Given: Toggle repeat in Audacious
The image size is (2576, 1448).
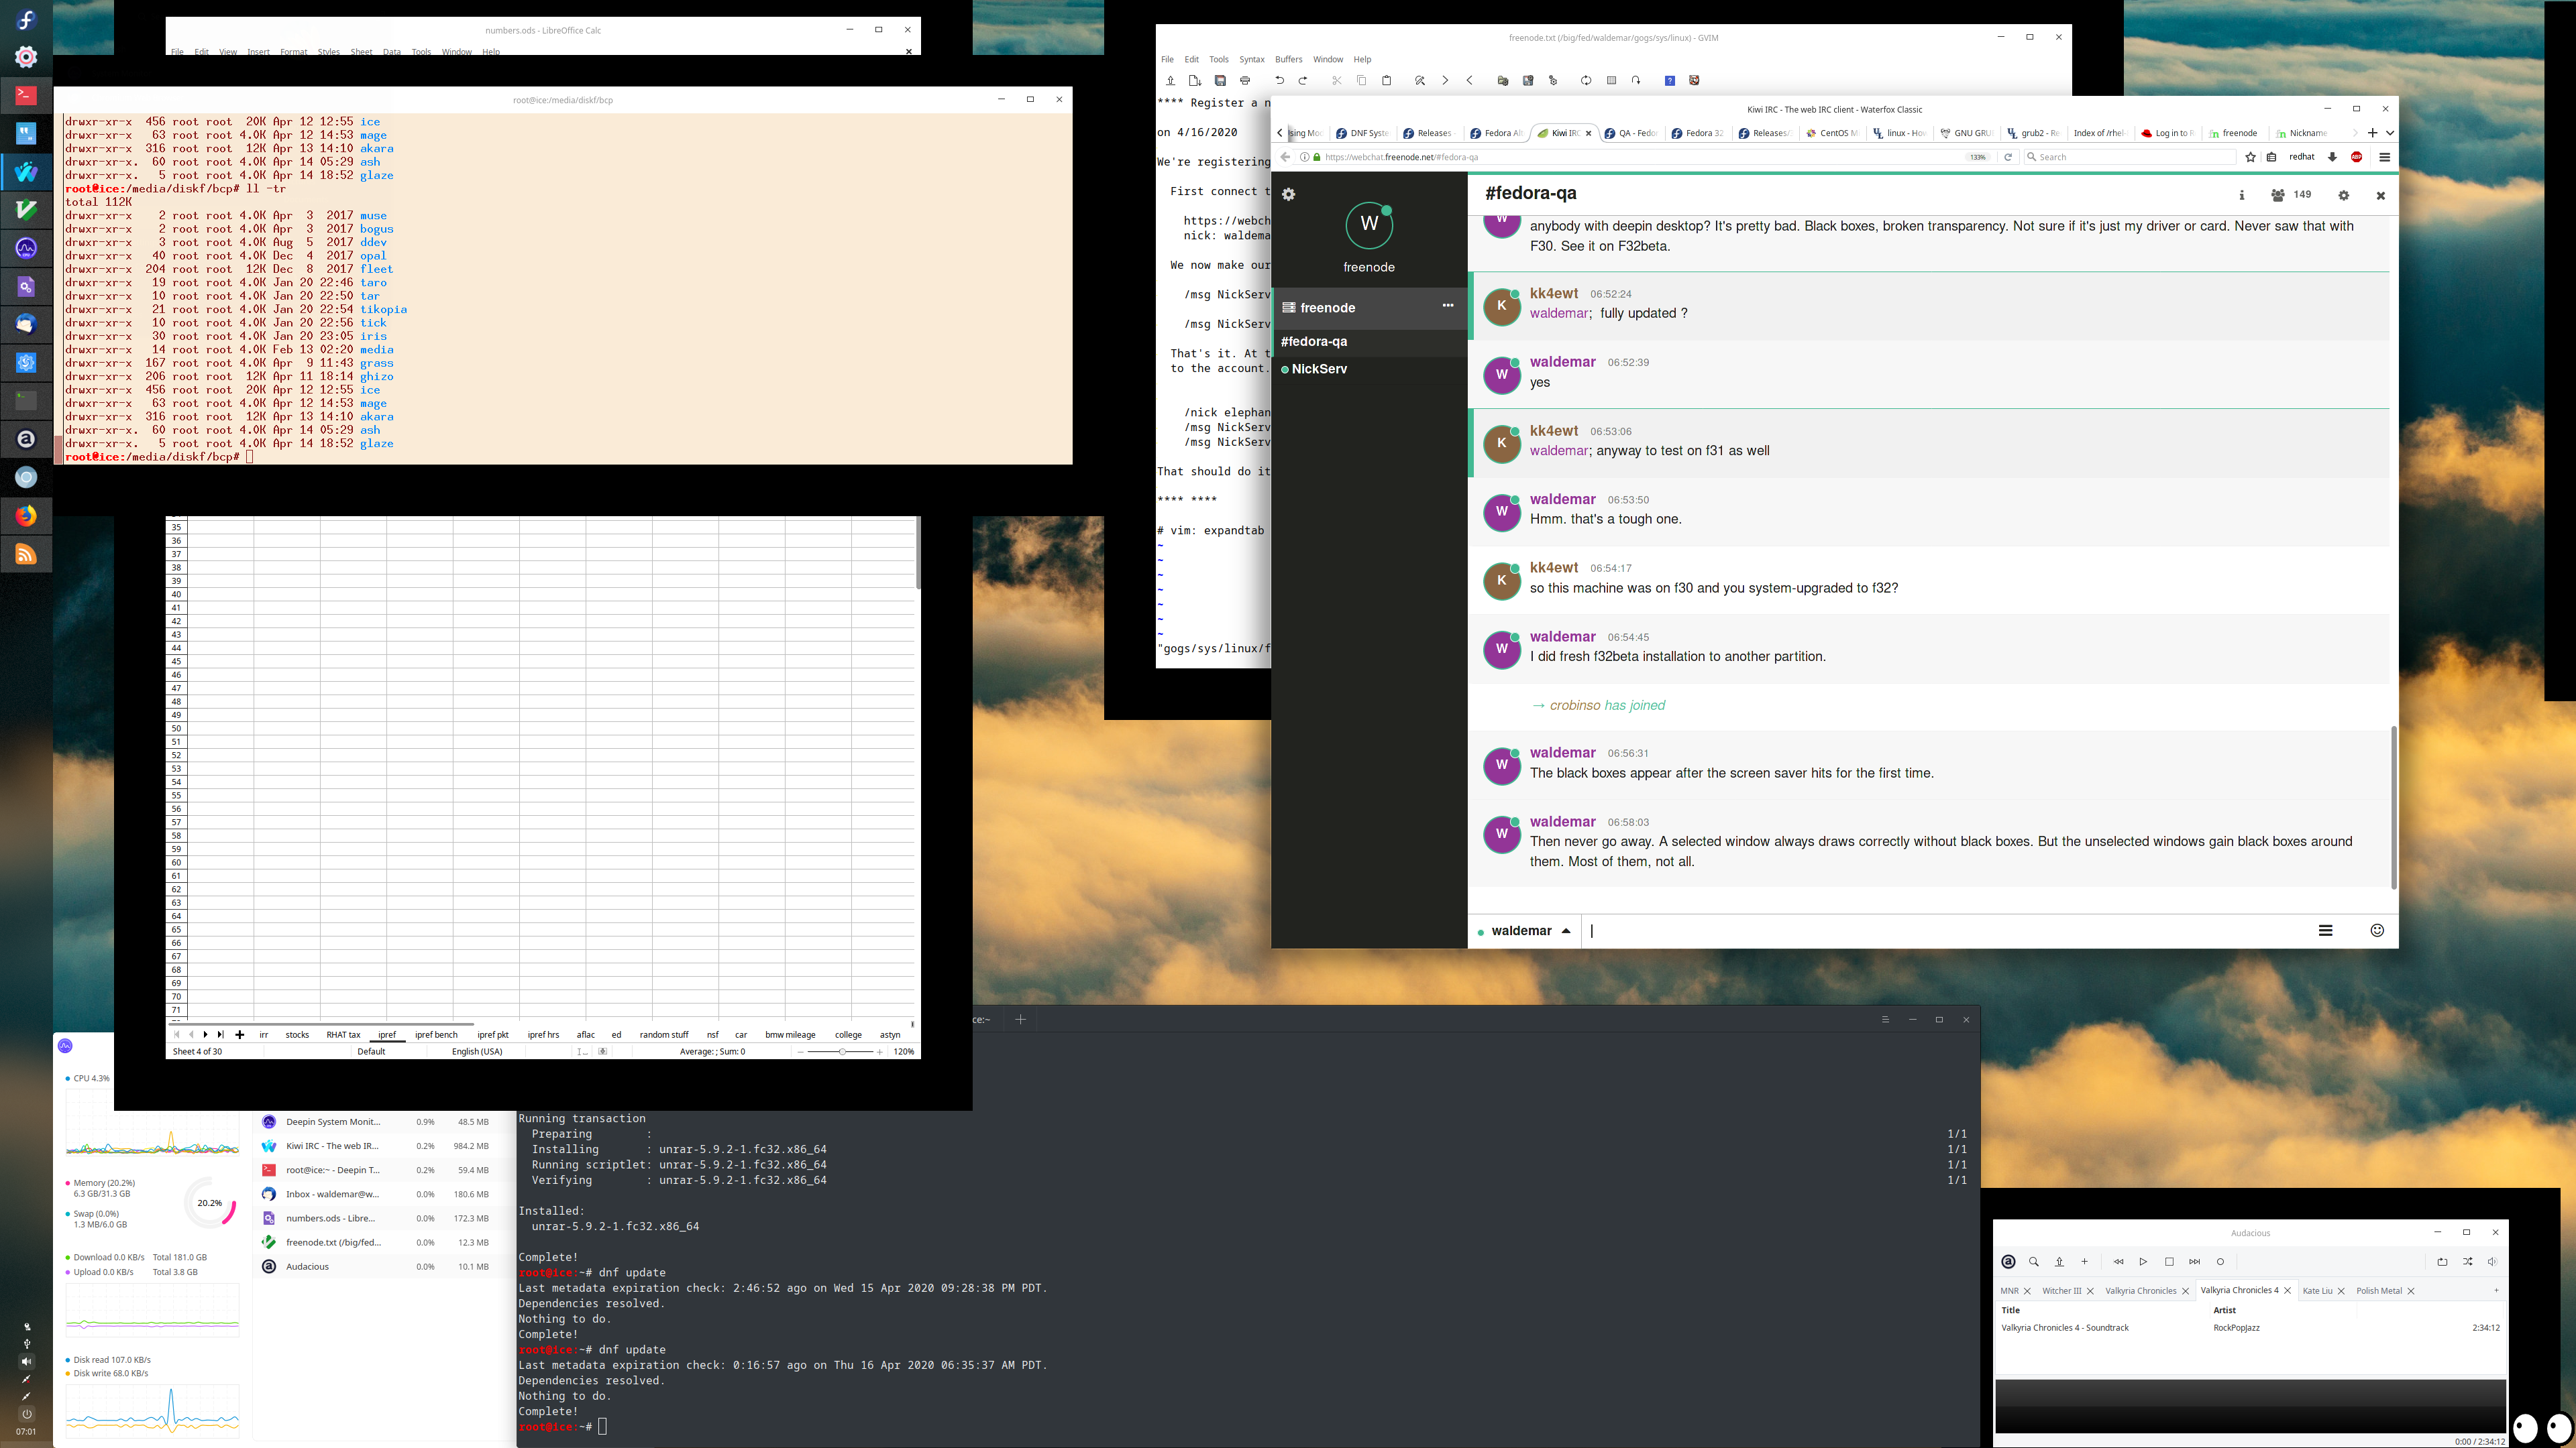Looking at the screenshot, I should pyautogui.click(x=2442, y=1261).
